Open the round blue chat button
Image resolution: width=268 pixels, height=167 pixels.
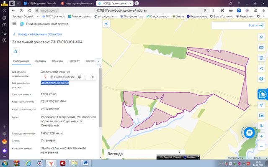point(249,133)
